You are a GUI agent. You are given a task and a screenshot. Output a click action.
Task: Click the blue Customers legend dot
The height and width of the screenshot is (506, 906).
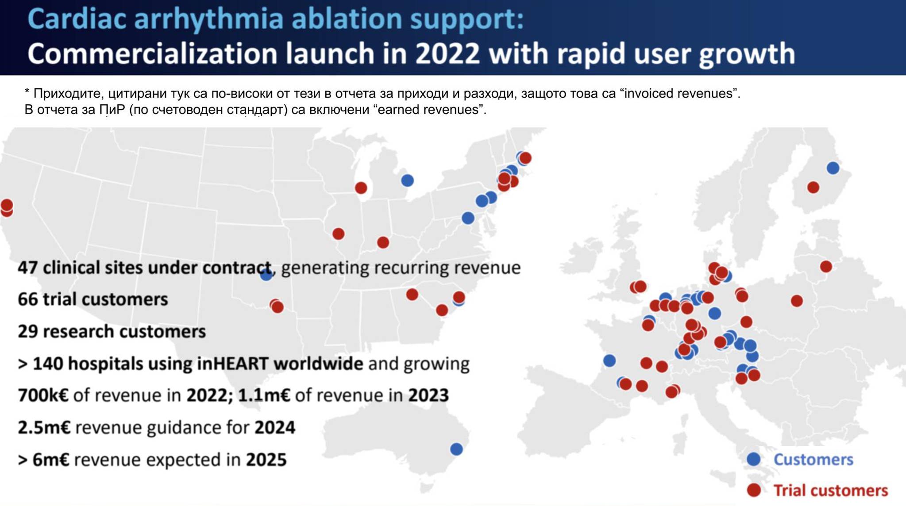(x=754, y=459)
